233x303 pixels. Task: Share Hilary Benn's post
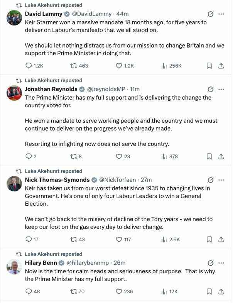(221, 291)
